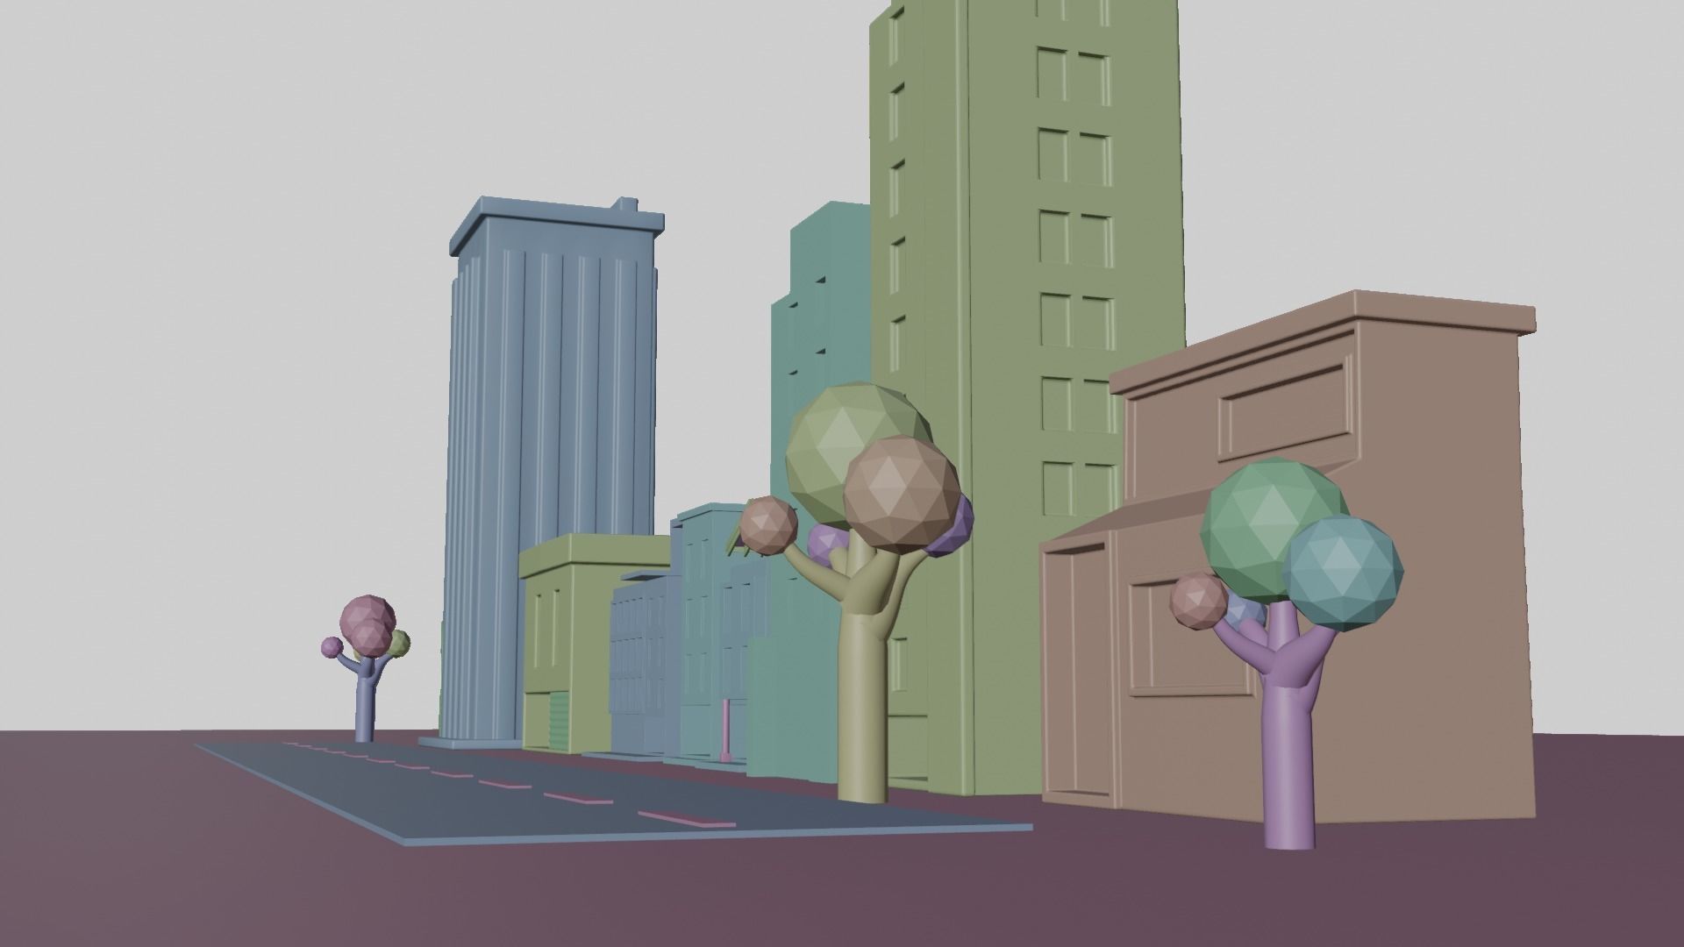
Task: Select the small distant tree on left
Action: click(x=366, y=667)
